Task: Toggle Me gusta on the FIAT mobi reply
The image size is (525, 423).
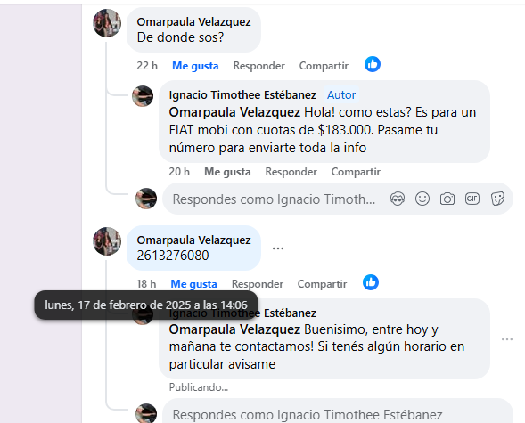Action: (x=227, y=172)
